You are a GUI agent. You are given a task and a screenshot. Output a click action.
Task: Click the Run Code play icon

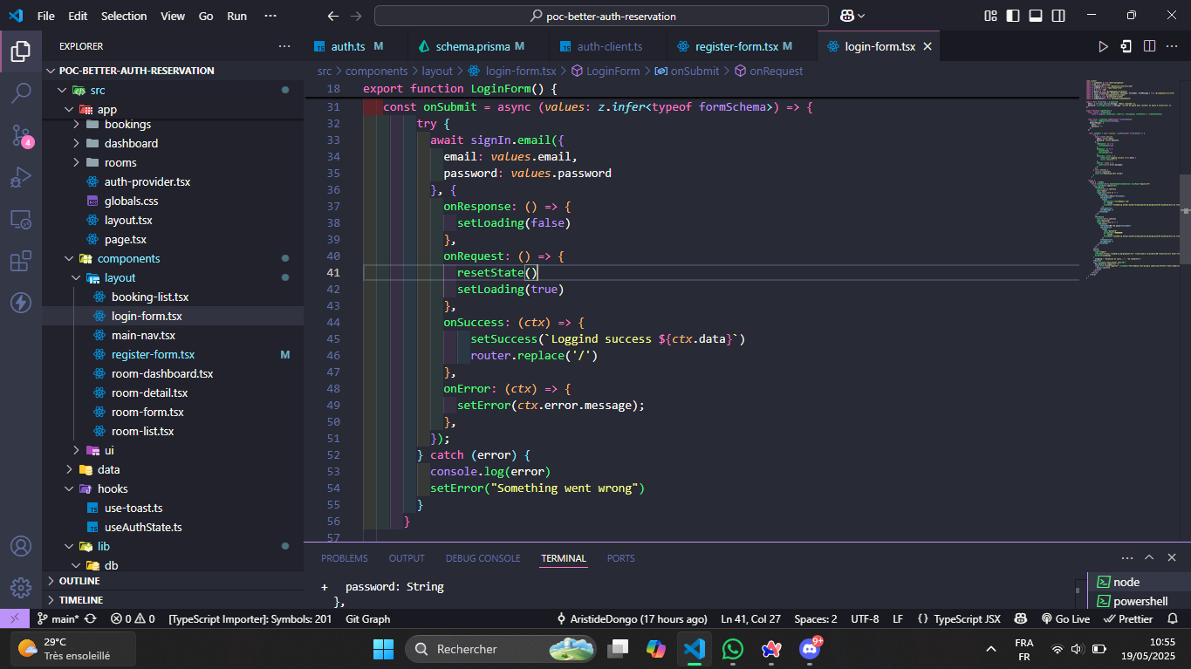[1103, 46]
